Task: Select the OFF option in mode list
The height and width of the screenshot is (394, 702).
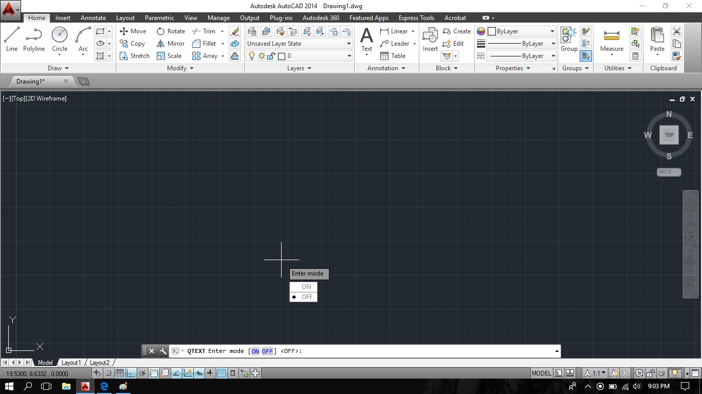Action: coord(303,297)
